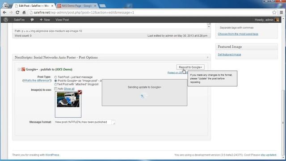
Task: Click the admin avatar in admin bar
Action: 277,20
